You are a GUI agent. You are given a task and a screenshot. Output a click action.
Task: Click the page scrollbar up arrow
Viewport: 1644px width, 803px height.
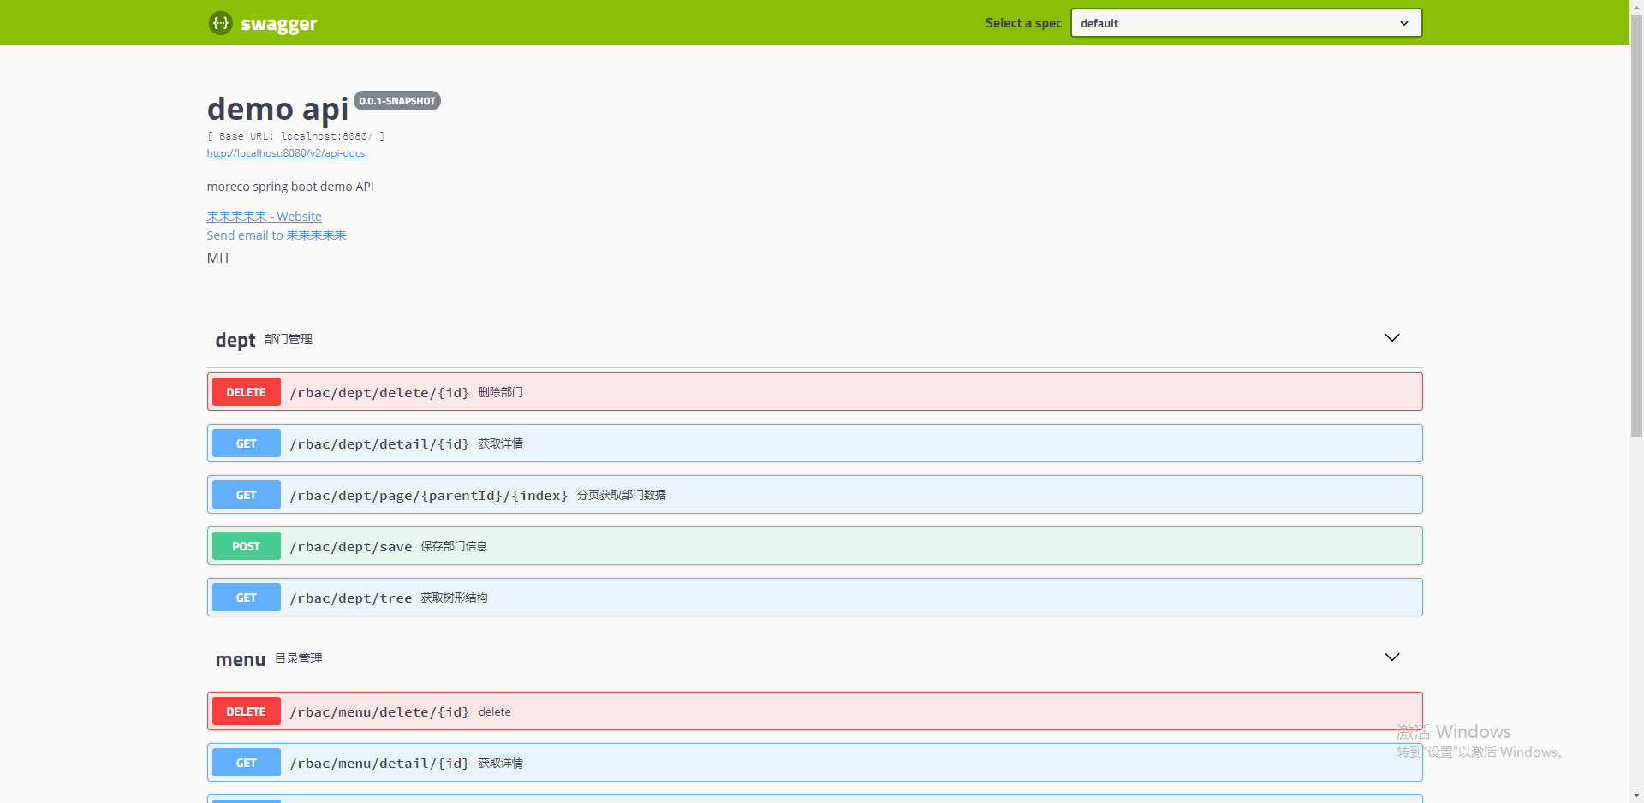click(1636, 7)
